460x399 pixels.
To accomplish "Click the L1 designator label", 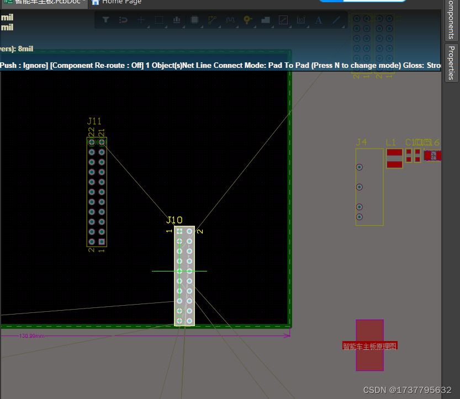I will tap(391, 142).
